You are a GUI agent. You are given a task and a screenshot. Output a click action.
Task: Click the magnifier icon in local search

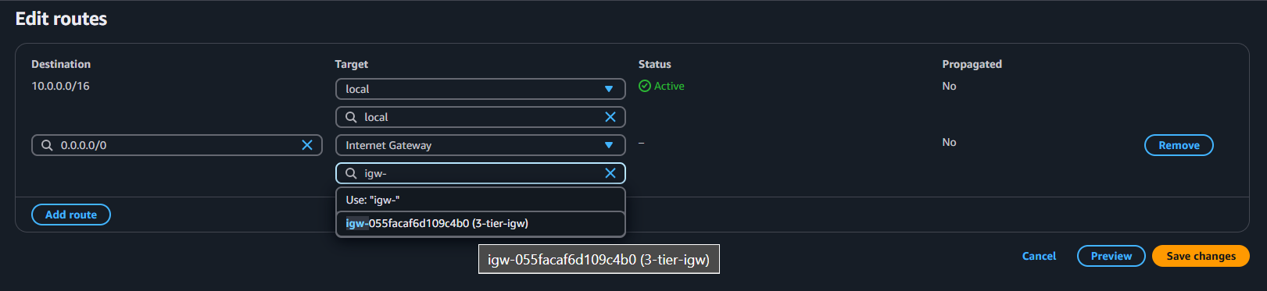tap(351, 117)
